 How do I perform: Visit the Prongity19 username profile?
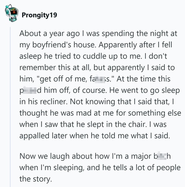click(x=40, y=15)
